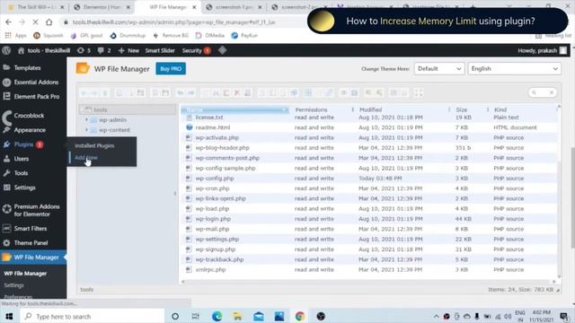Toggle the file manager fullscreen icon
The image size is (575, 323).
(x=419, y=93)
